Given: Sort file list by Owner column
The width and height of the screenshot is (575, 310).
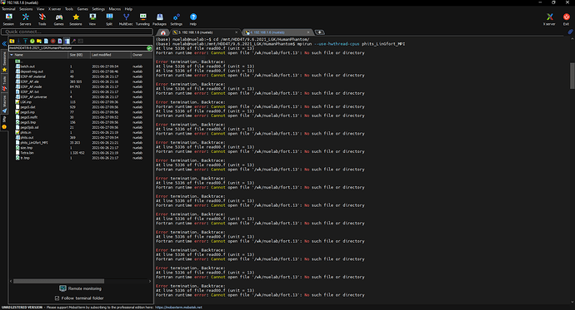Looking at the screenshot, I should 142,55.
